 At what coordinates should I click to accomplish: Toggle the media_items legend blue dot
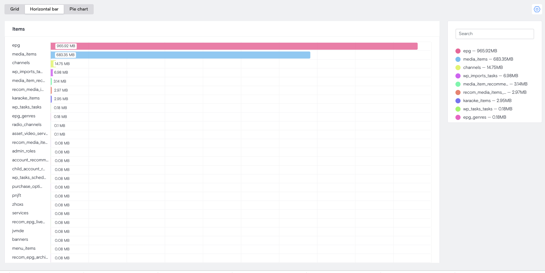click(x=458, y=59)
